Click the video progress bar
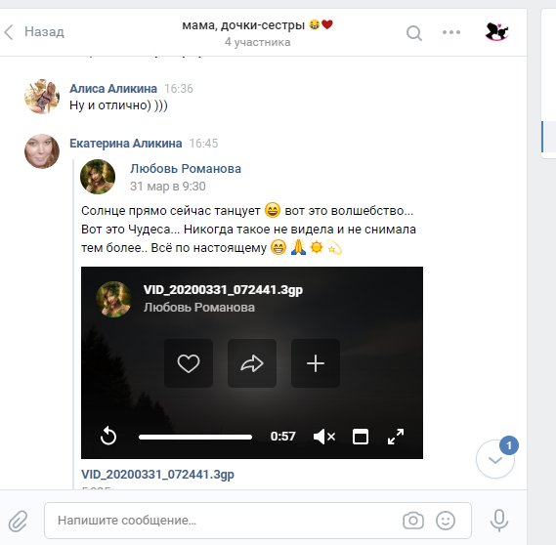556x545 pixels. (195, 437)
